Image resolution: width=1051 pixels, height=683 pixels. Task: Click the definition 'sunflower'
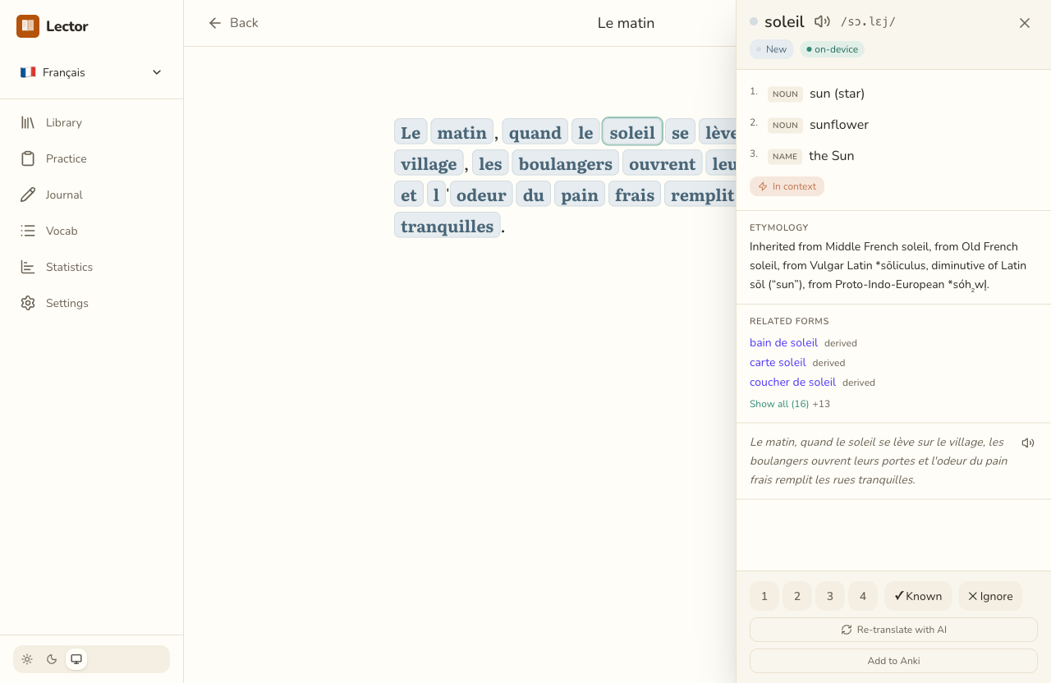[x=839, y=125]
